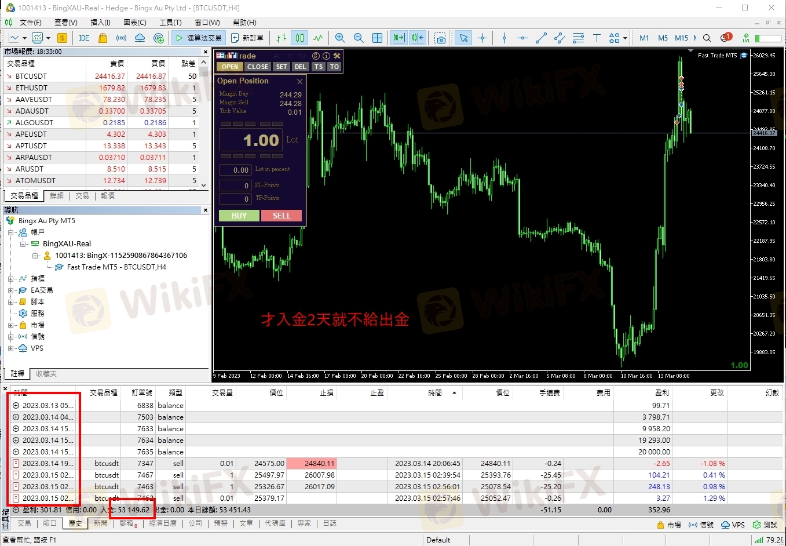Close the Market Watch panel
The height and width of the screenshot is (546, 786).
205,52
